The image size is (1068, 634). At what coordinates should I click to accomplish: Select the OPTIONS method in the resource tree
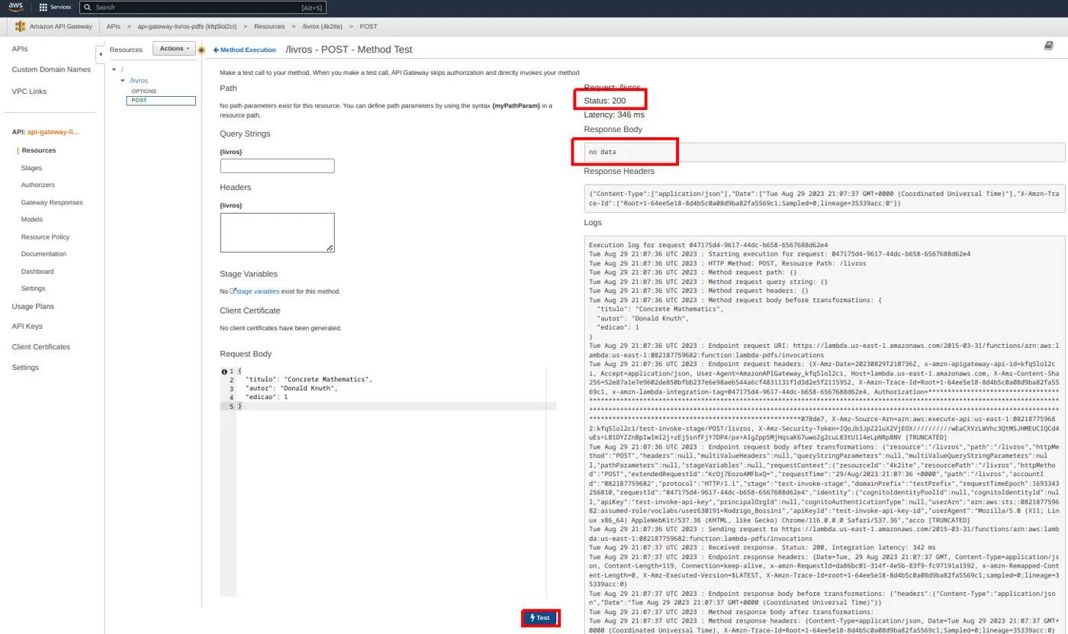coord(143,92)
